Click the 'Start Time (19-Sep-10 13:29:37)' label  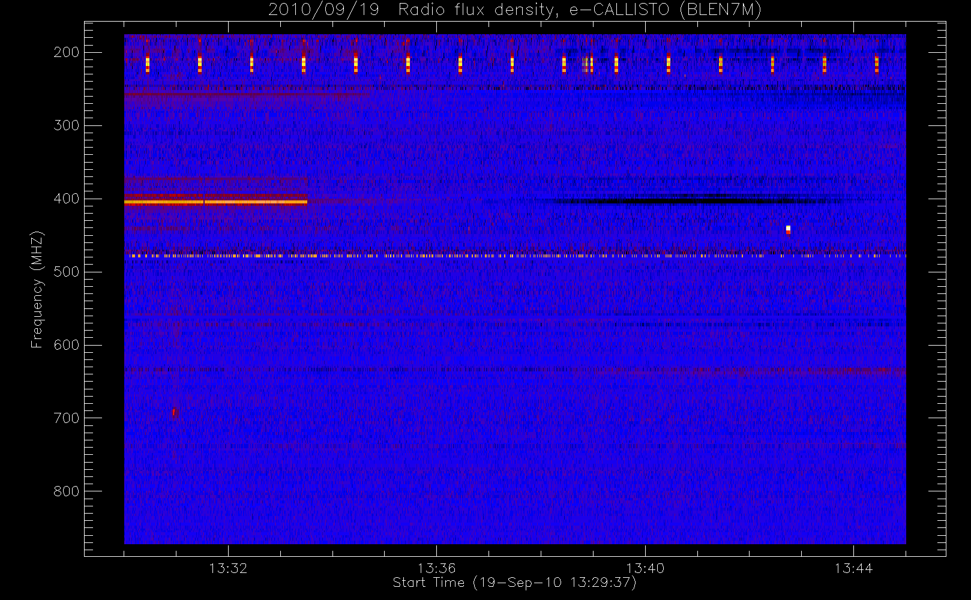[x=514, y=583]
